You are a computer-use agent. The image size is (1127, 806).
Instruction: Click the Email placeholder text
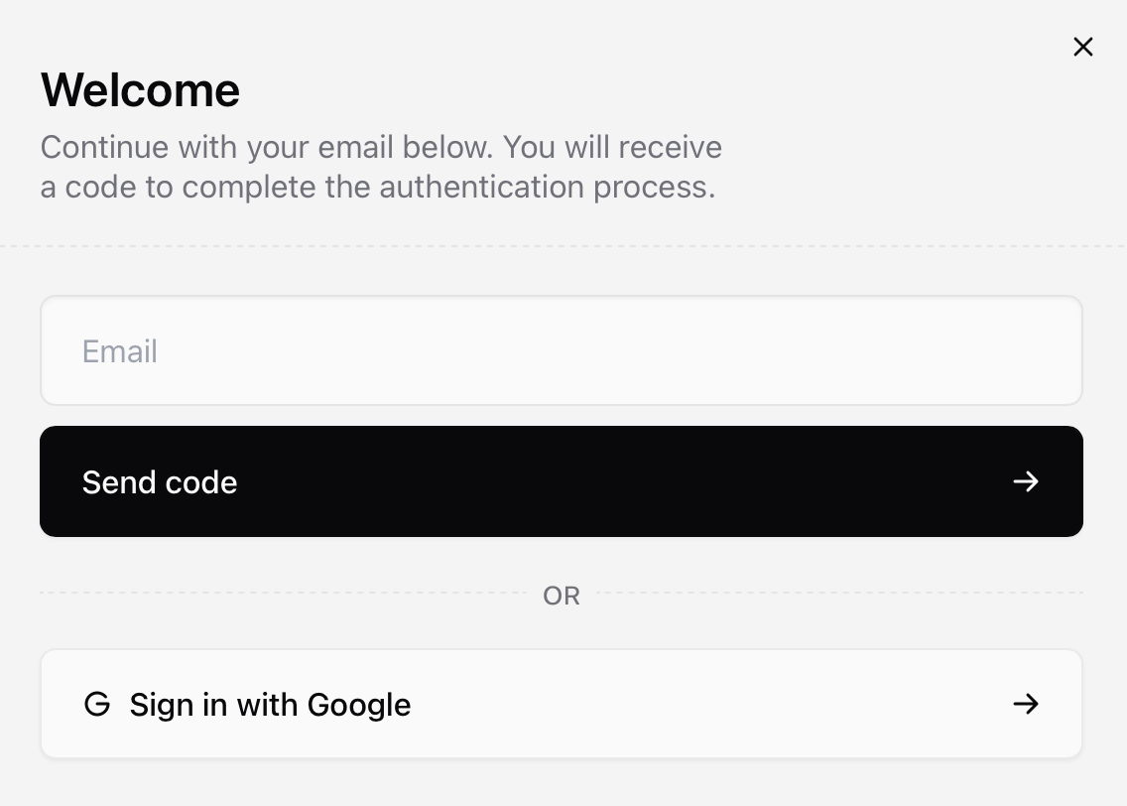119,350
